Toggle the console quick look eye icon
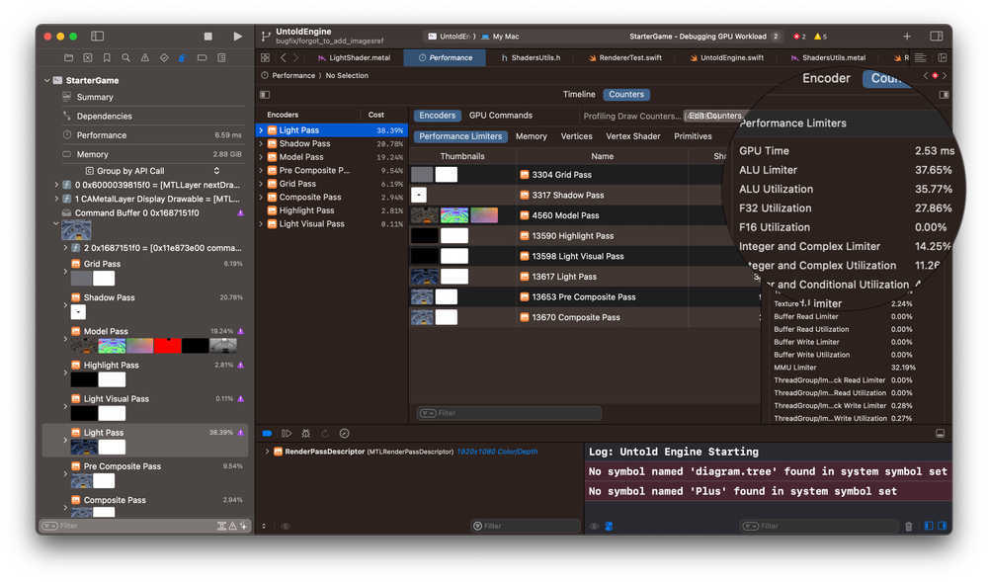988x582 pixels. (594, 527)
